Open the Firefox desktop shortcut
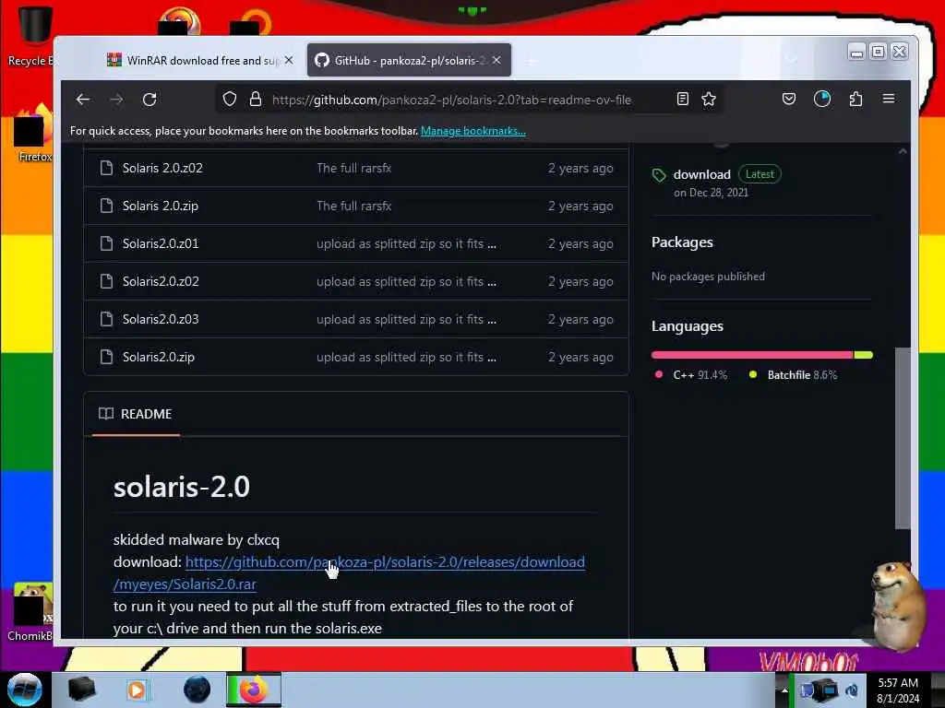945x708 pixels. 33,134
